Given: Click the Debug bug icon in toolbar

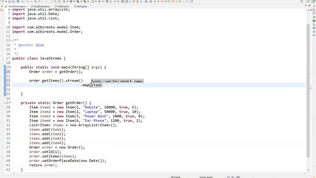Looking at the screenshot, I should point(64,1).
